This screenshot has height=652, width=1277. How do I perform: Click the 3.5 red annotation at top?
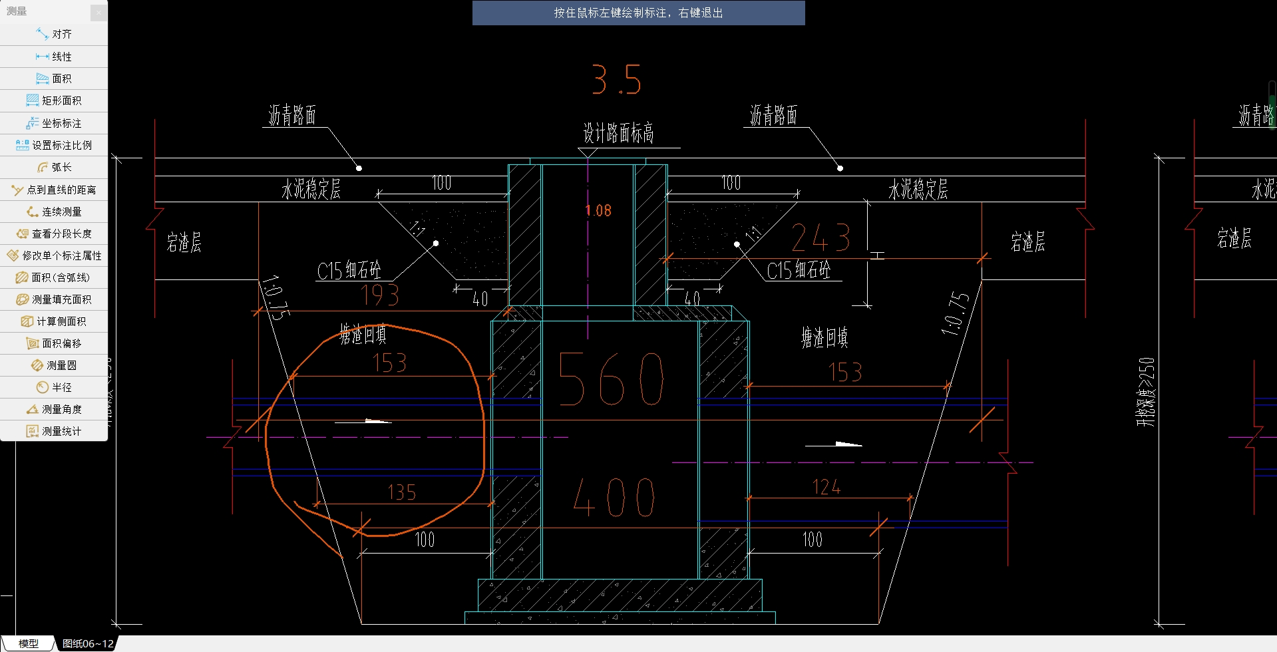click(616, 80)
